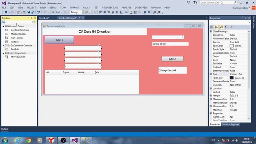Click Make Horizontal Spacing Equal icon
The image size is (256, 144).
coord(145,12)
